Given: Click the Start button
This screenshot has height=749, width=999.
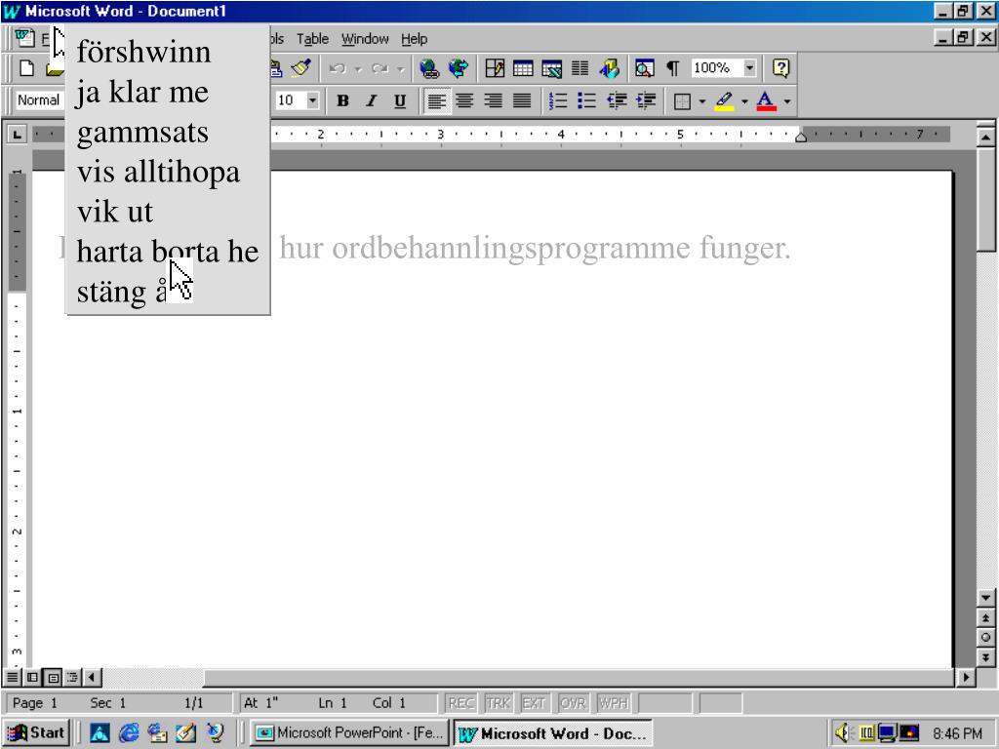Looking at the screenshot, I should [36, 733].
